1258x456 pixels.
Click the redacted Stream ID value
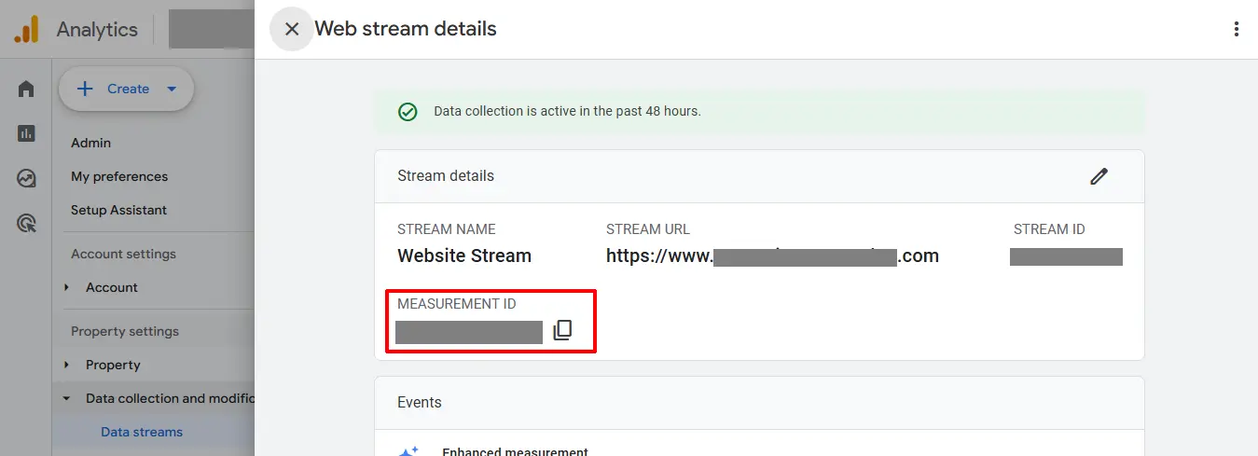[1066, 256]
